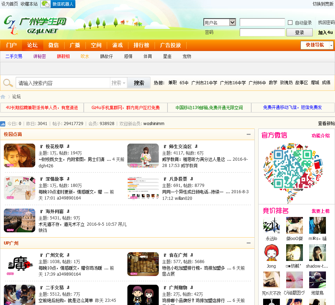Click the blue statistics chart icon

[3, 124]
